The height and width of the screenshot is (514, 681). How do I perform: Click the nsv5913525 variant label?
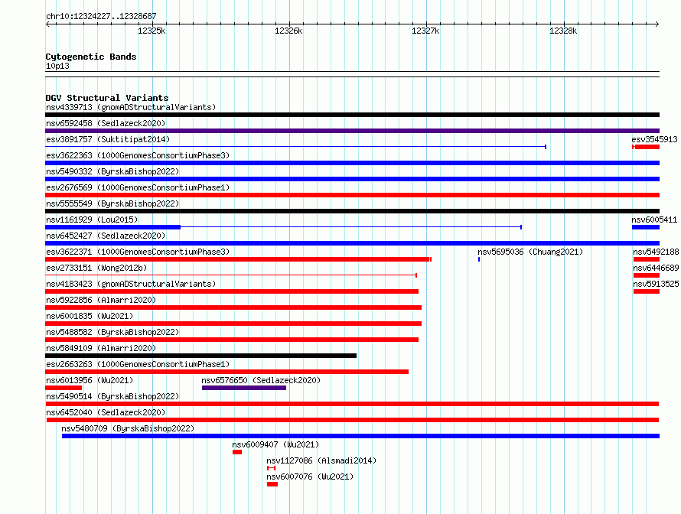click(656, 284)
